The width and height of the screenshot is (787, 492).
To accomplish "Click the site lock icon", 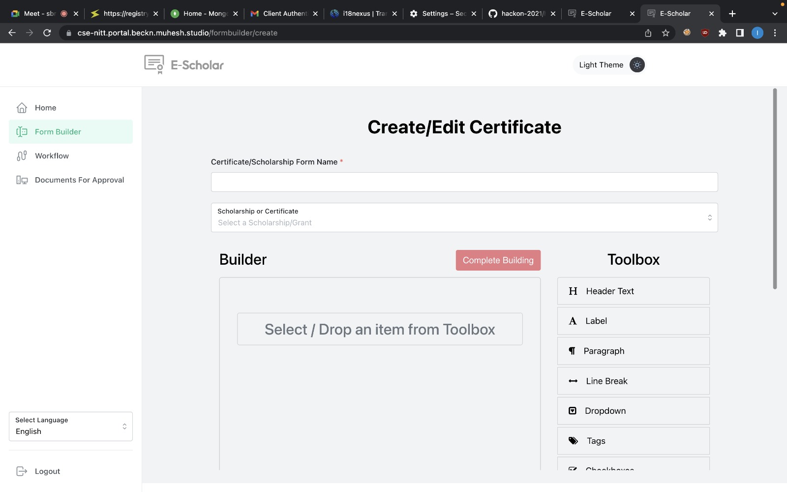I will [x=69, y=33].
